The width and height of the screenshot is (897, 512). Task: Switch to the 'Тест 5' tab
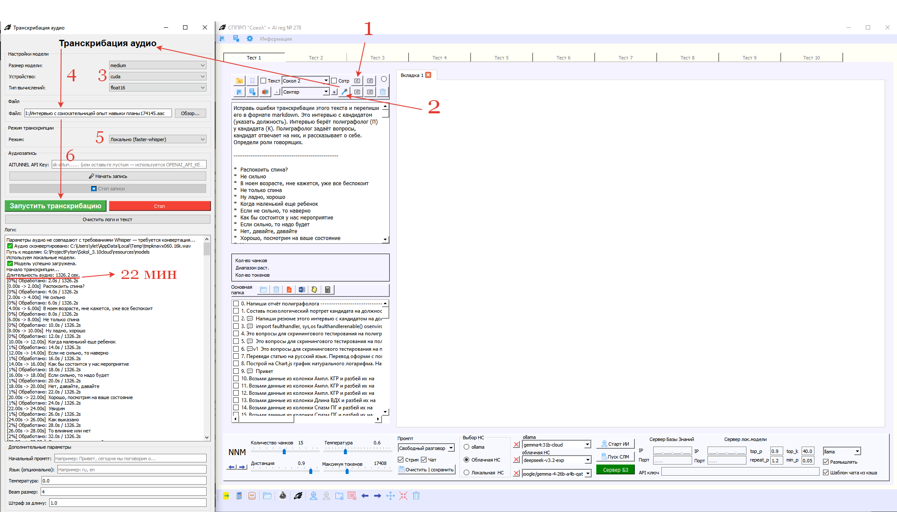pos(501,58)
